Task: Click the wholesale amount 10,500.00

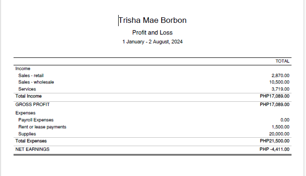Action: click(x=279, y=82)
